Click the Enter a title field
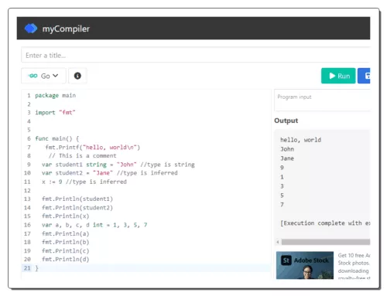387x296 pixels. tap(196, 55)
